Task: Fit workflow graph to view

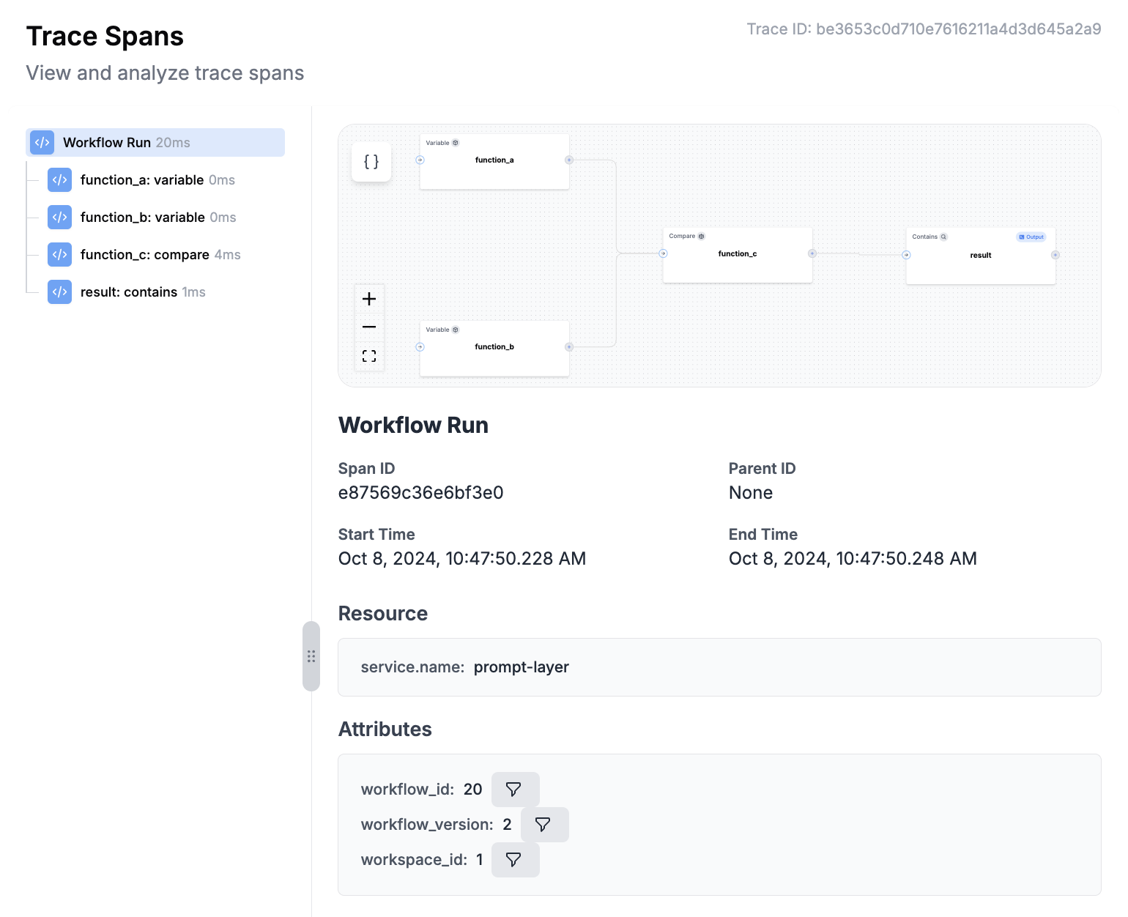Action: 369,356
